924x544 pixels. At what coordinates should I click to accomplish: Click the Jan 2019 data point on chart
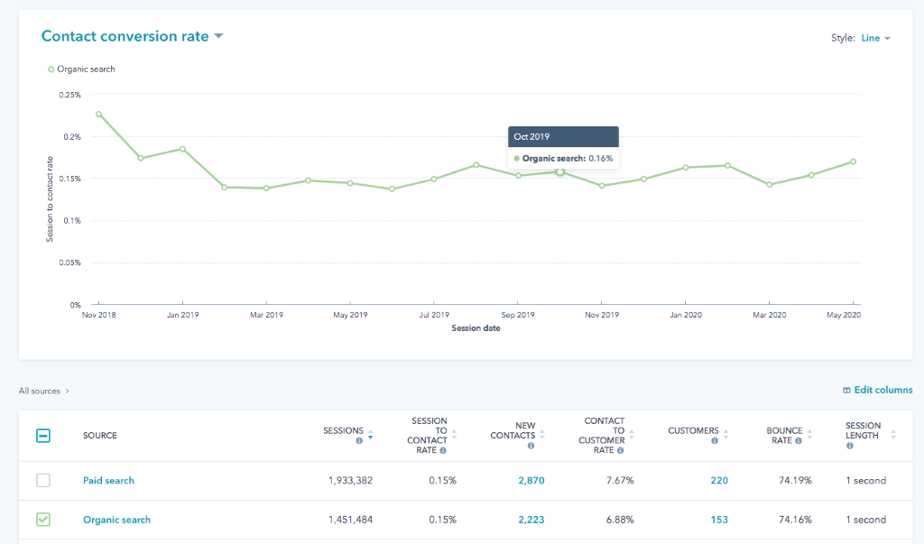(182, 149)
